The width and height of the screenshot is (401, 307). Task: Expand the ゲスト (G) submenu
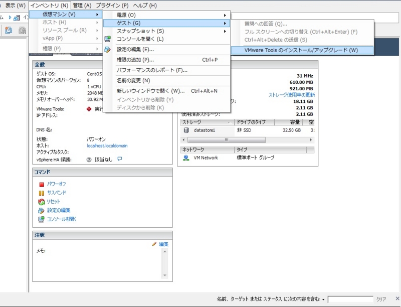167,23
